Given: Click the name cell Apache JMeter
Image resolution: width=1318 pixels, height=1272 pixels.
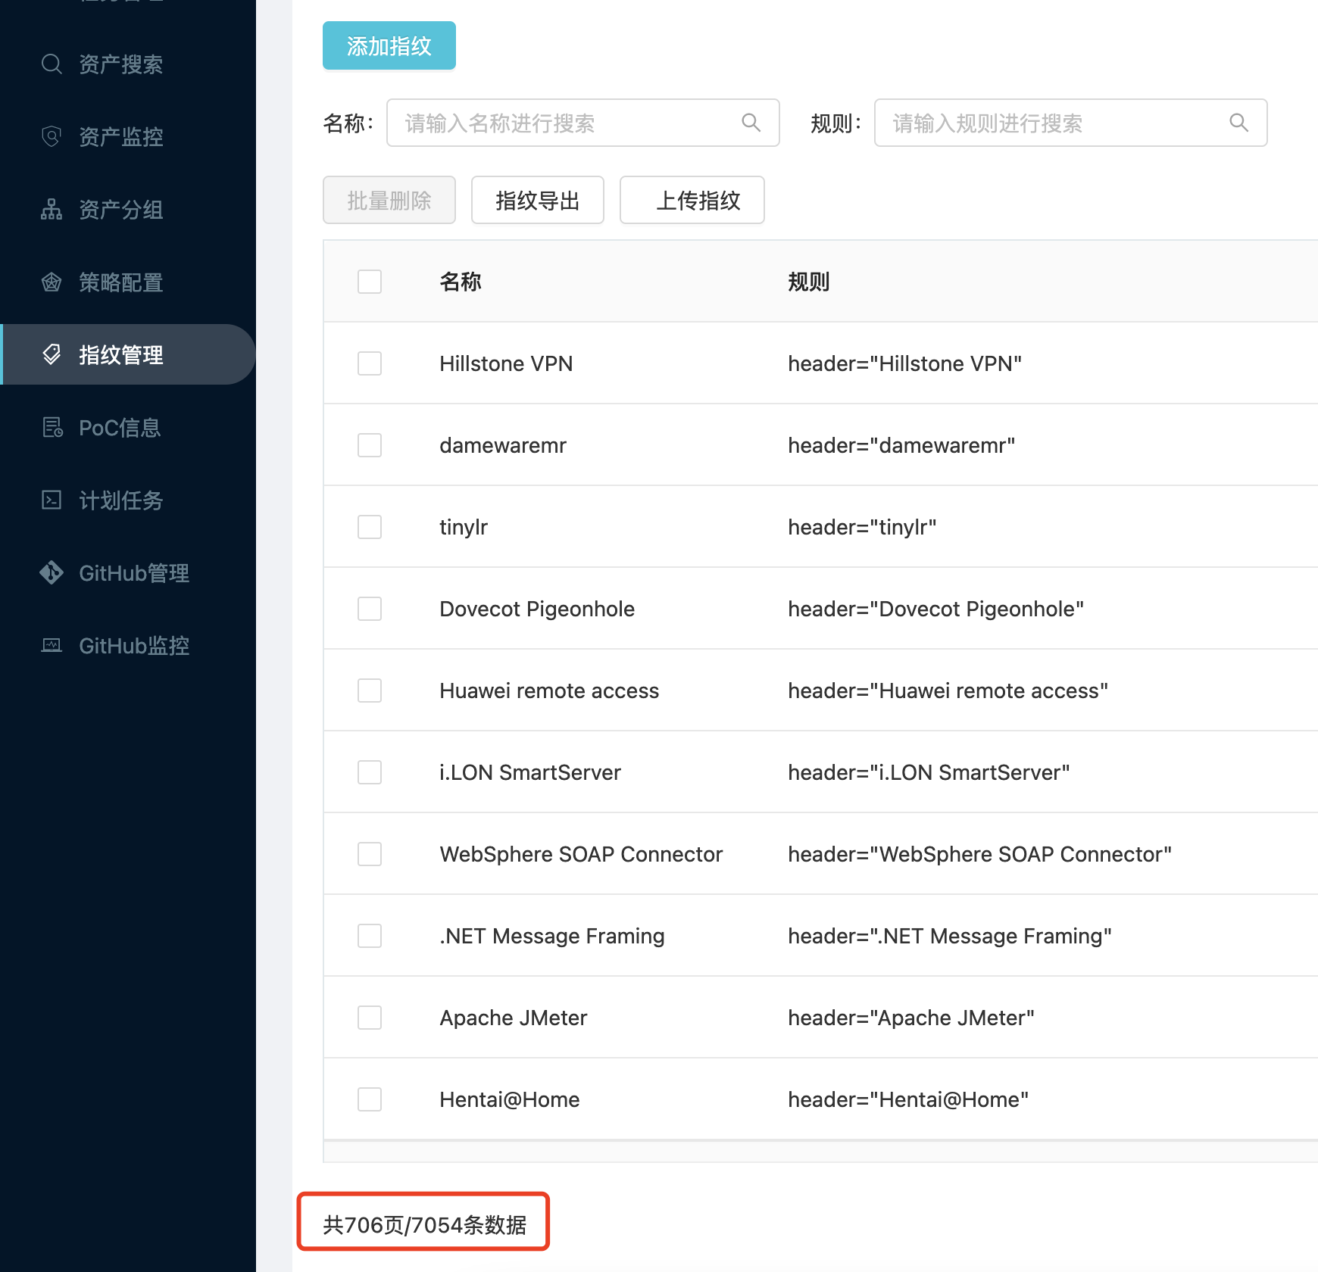Looking at the screenshot, I should [514, 1018].
